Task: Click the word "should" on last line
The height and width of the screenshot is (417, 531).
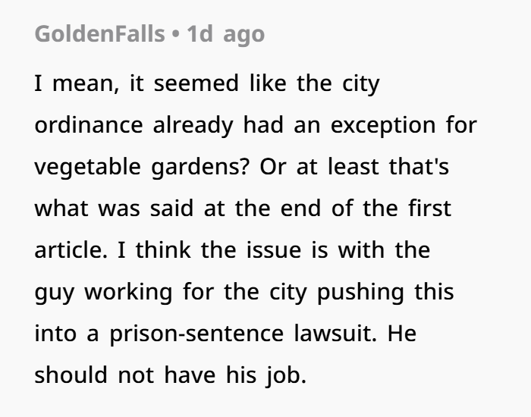Action: click(x=71, y=375)
